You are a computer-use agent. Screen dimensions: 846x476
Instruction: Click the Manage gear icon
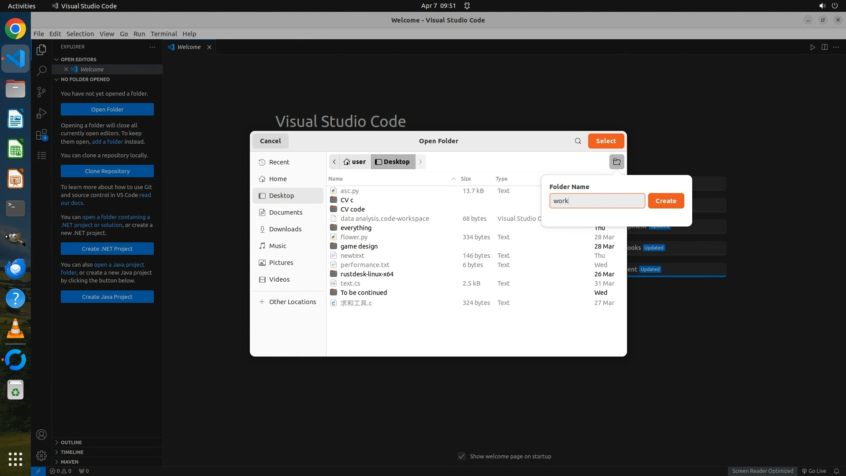click(41, 456)
